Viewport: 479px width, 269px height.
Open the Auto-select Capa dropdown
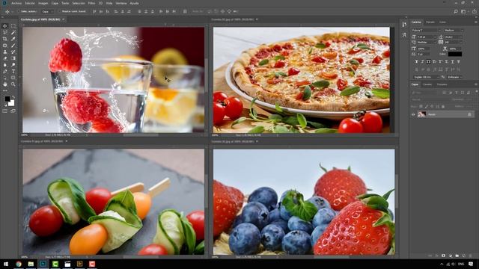click(47, 11)
